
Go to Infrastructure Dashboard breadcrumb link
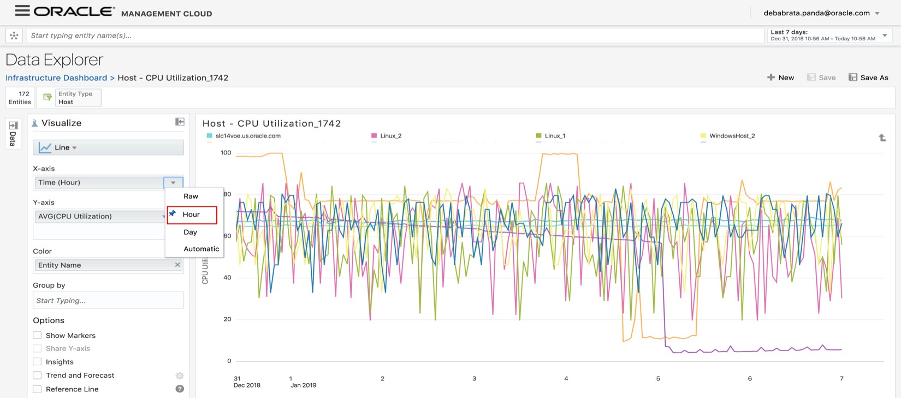(x=56, y=78)
